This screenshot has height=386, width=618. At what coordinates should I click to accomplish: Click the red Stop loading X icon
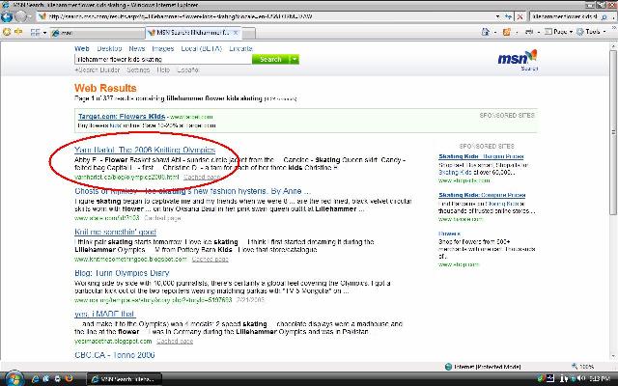coord(520,16)
